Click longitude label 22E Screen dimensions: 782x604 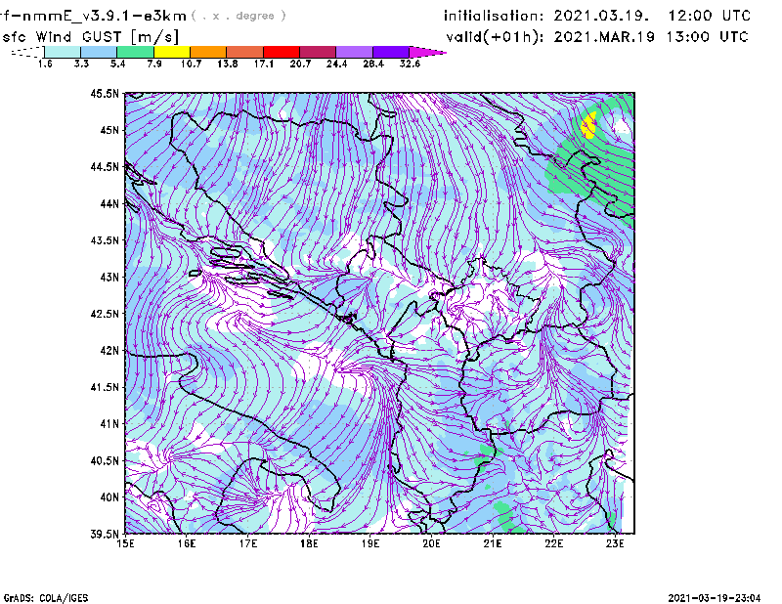point(553,543)
